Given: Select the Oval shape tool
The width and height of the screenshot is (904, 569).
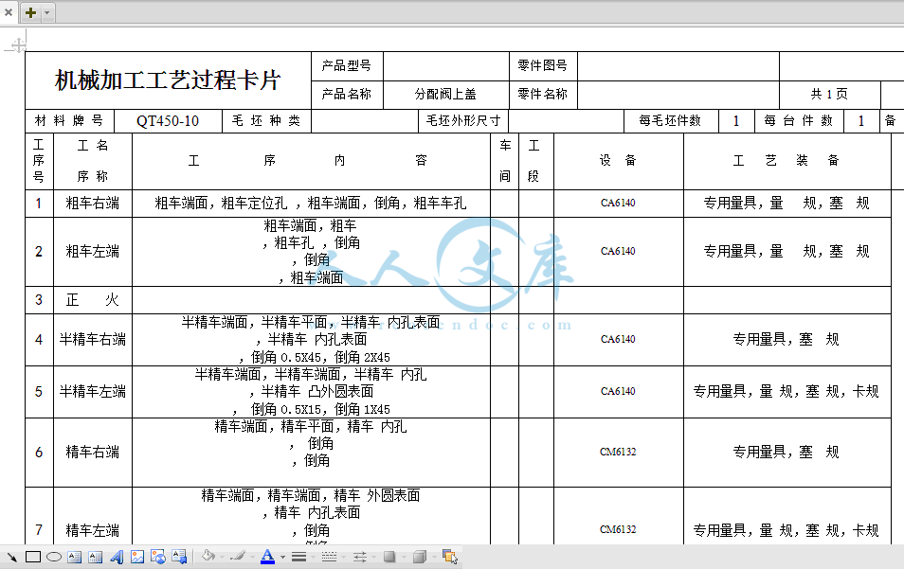Looking at the screenshot, I should tap(54, 557).
